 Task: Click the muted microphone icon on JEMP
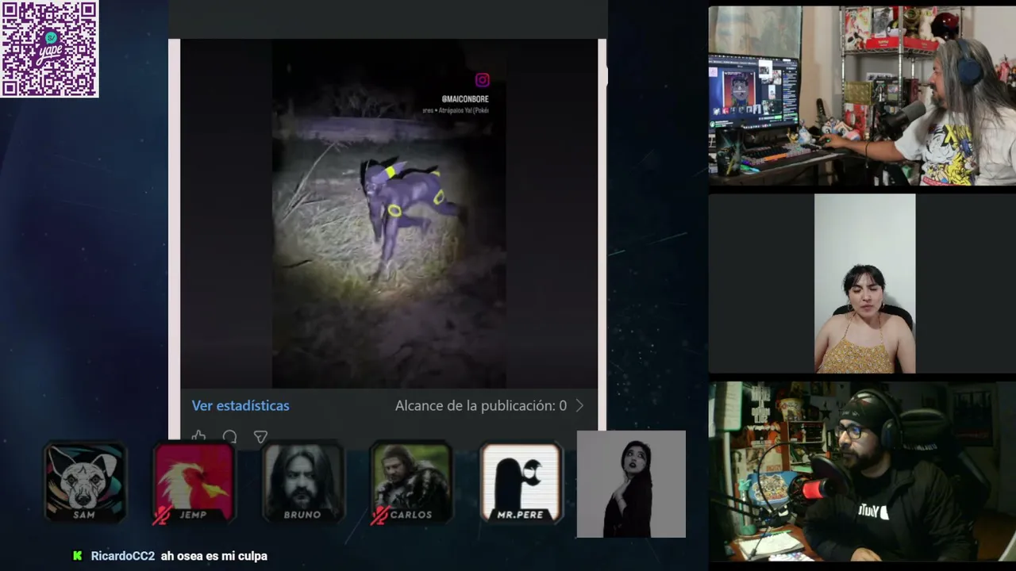161,515
